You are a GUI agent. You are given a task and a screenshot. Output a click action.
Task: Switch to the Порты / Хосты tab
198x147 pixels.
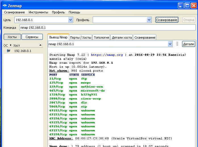pos(81,38)
